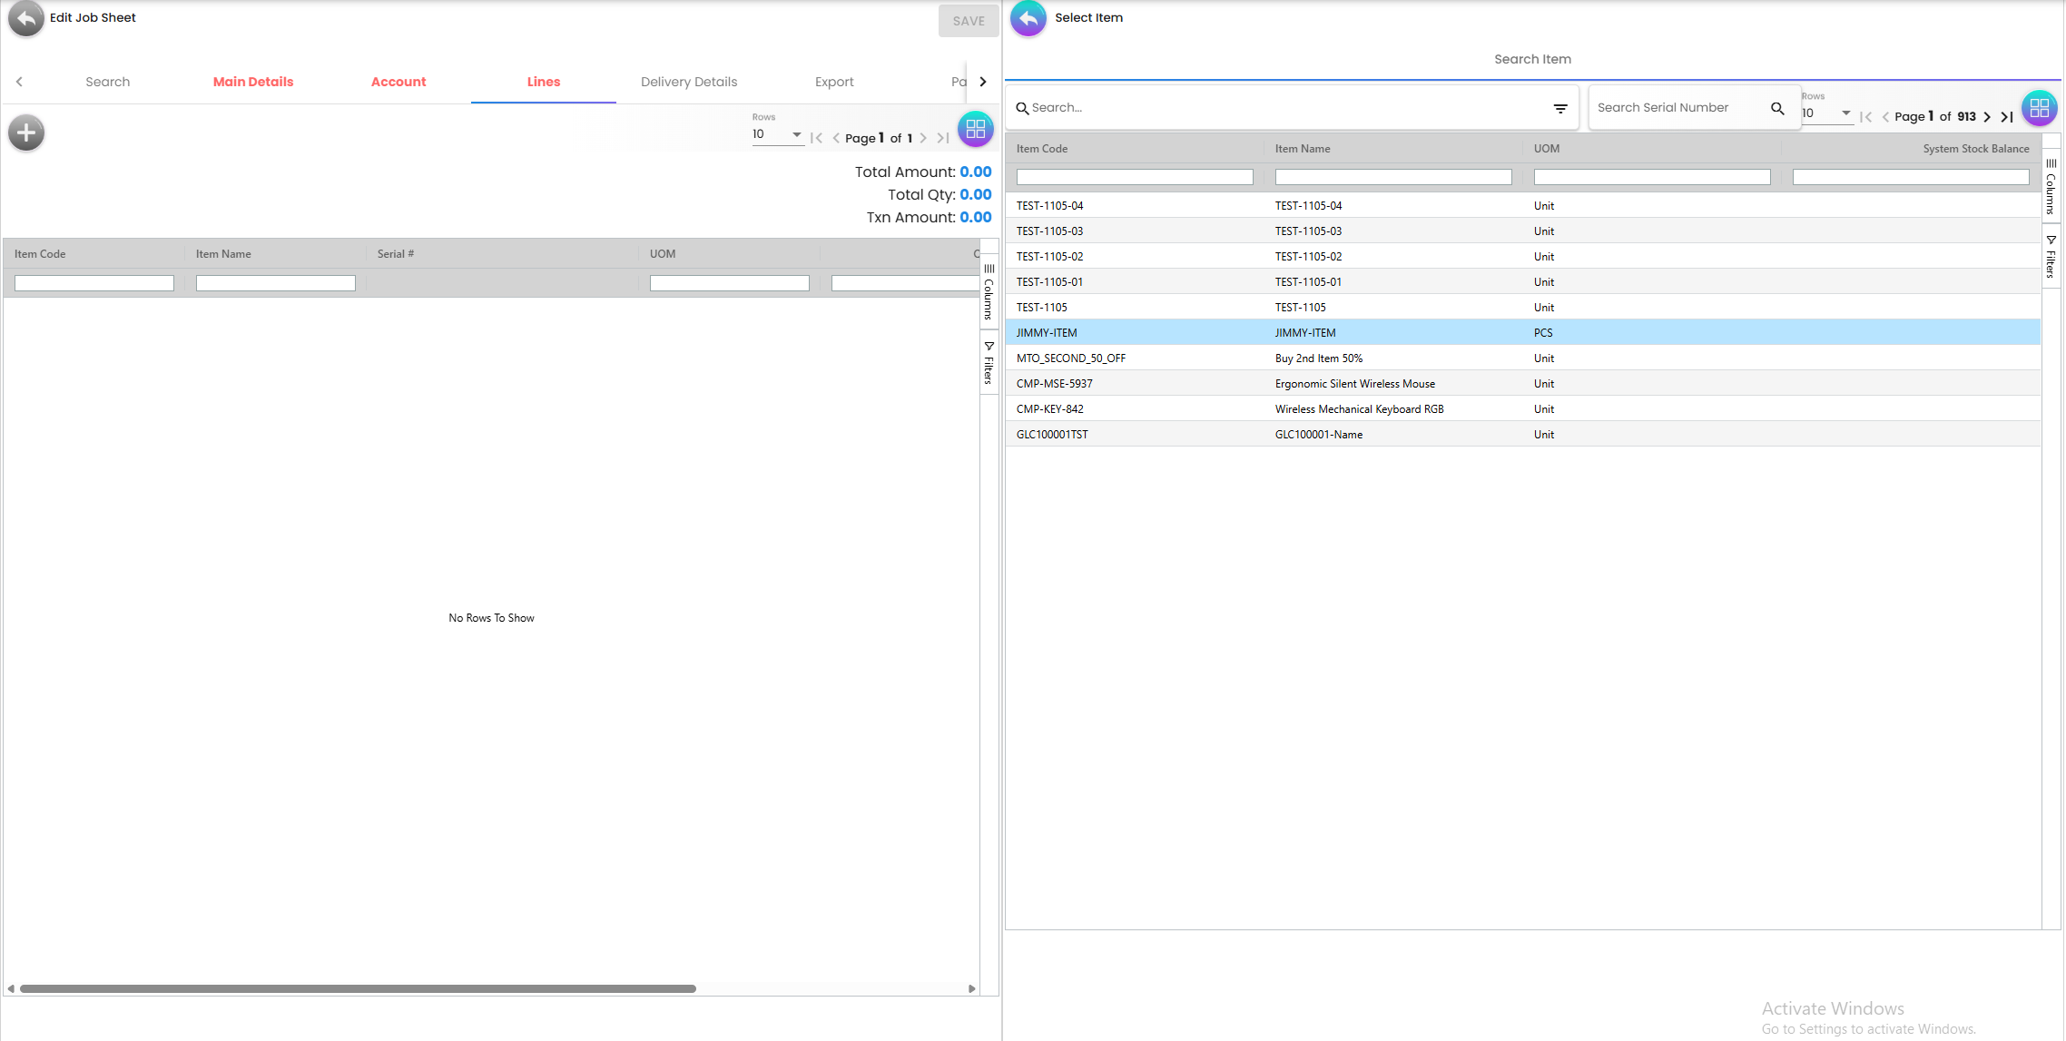Click Item Name filter box in Select Item grid
This screenshot has width=2066, height=1041.
click(1393, 177)
